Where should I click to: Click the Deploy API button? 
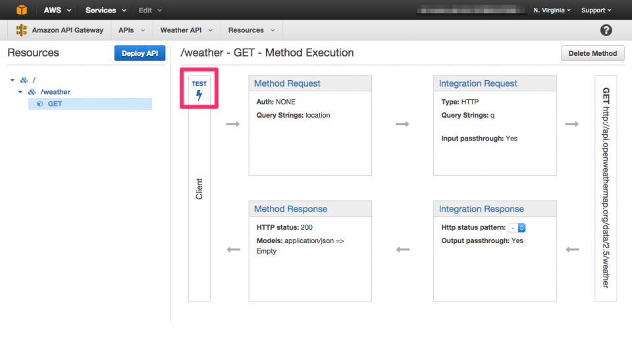click(140, 53)
